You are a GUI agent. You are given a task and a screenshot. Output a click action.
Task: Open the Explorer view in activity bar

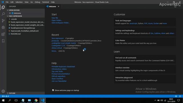(3, 7)
